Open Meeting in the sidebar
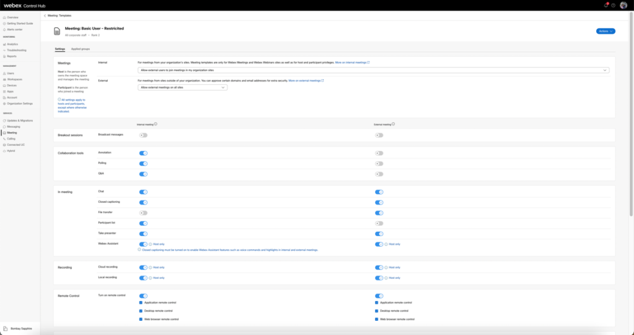634x335 pixels. tap(12, 133)
